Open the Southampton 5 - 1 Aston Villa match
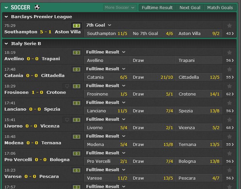 42,32
